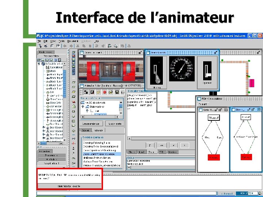Click the Print icon in main toolbar
The height and width of the screenshot is (197, 263).
[x=129, y=46]
